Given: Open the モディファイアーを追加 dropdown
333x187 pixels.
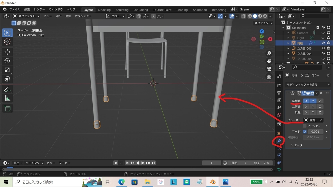Looking at the screenshot, I should tap(308, 85).
